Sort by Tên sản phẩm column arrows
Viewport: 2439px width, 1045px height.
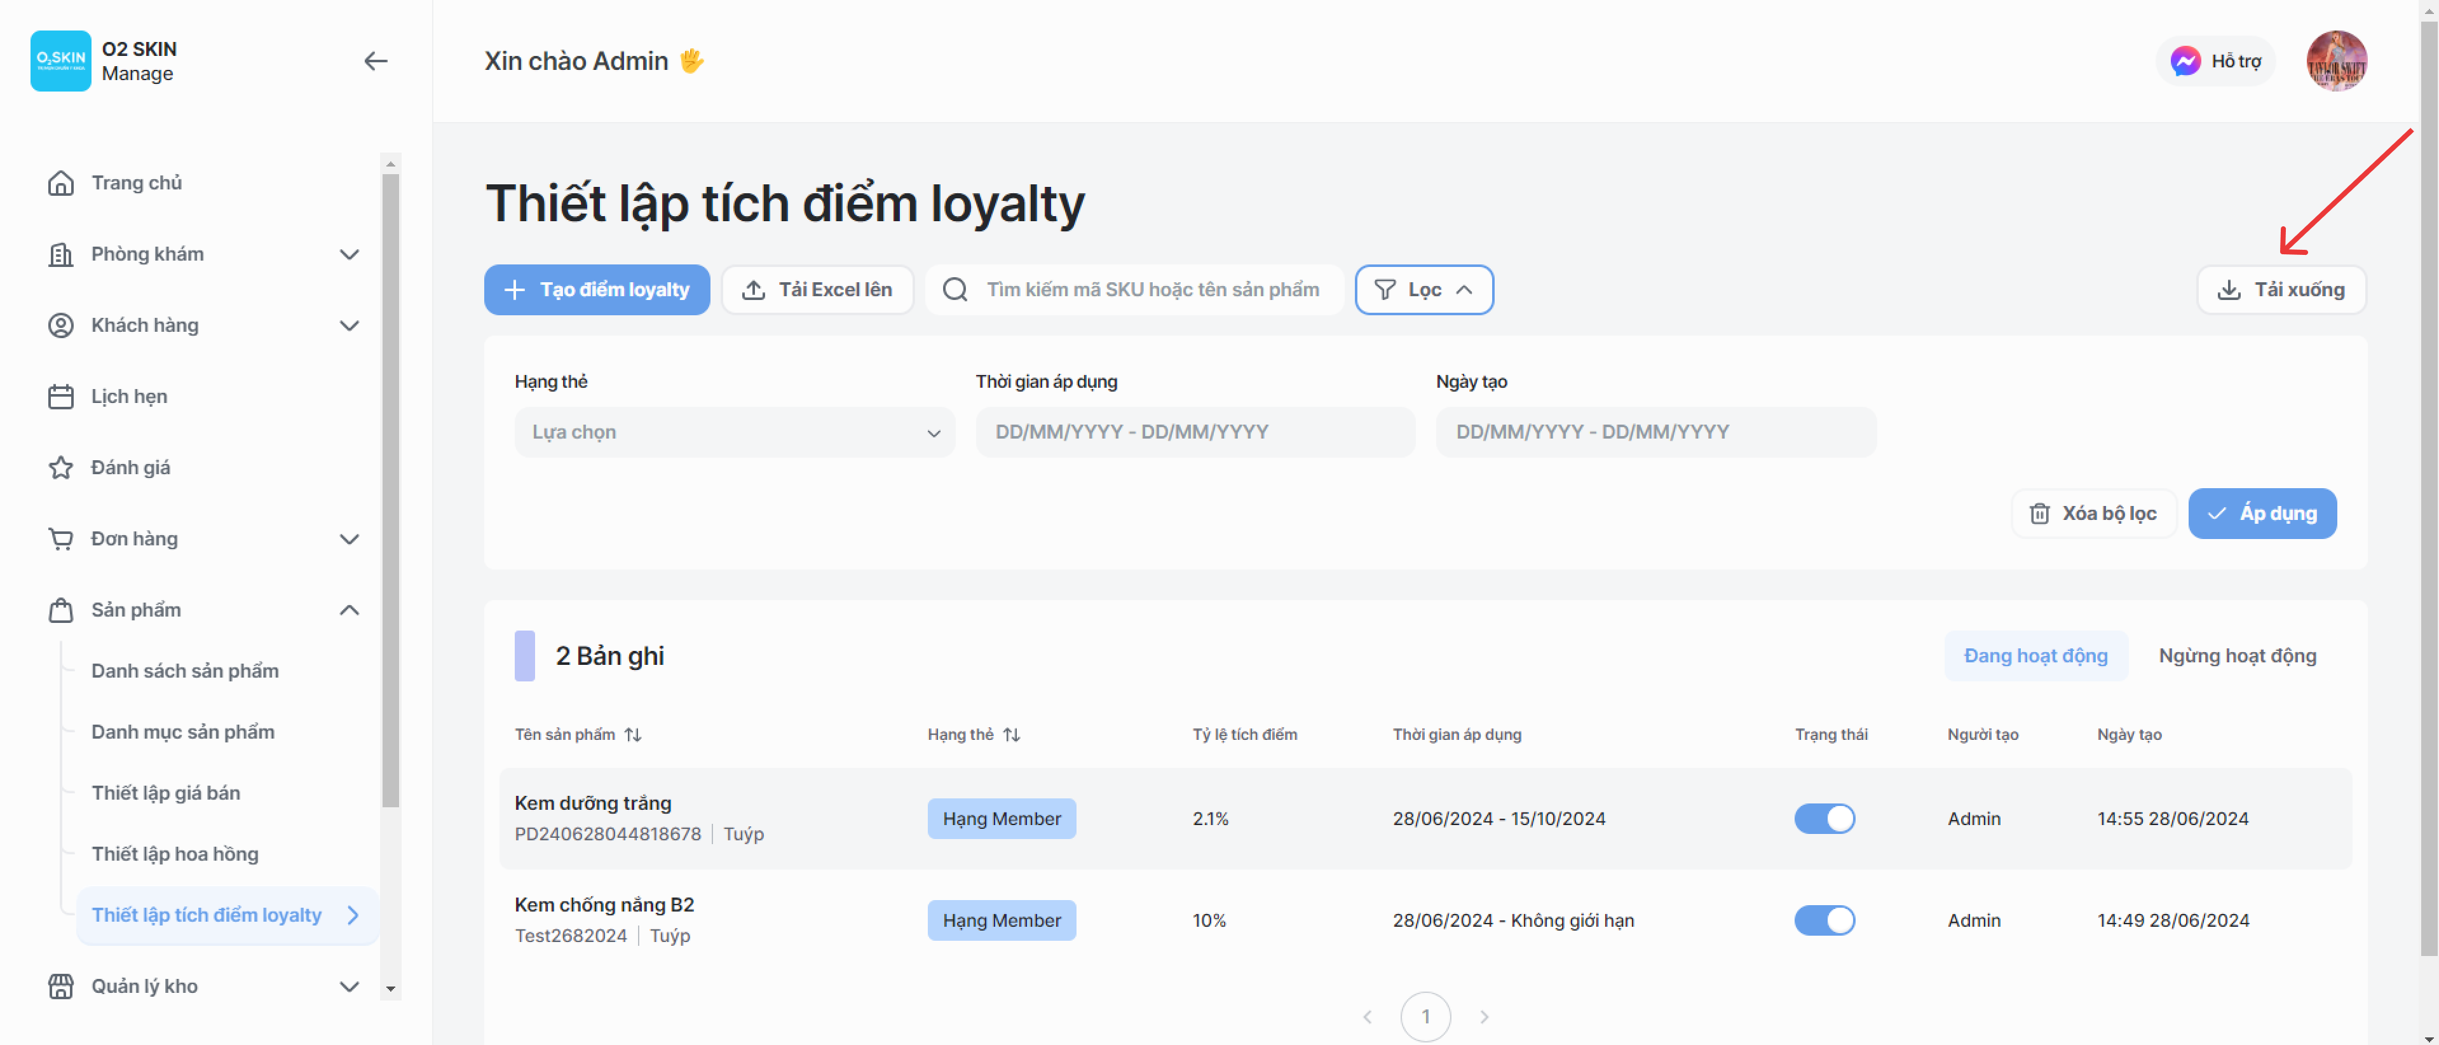click(634, 734)
